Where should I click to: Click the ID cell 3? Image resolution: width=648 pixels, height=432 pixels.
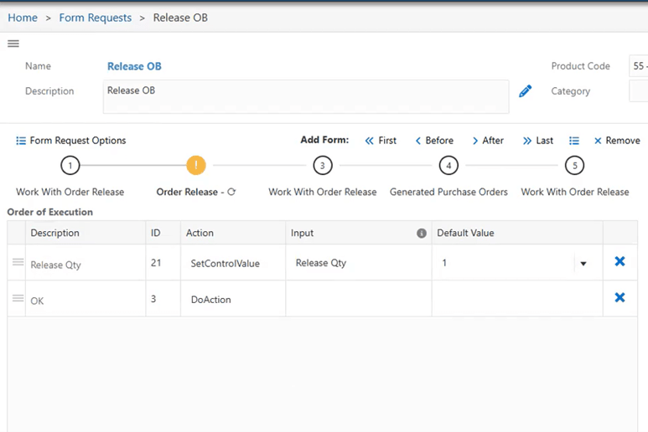pos(163,299)
